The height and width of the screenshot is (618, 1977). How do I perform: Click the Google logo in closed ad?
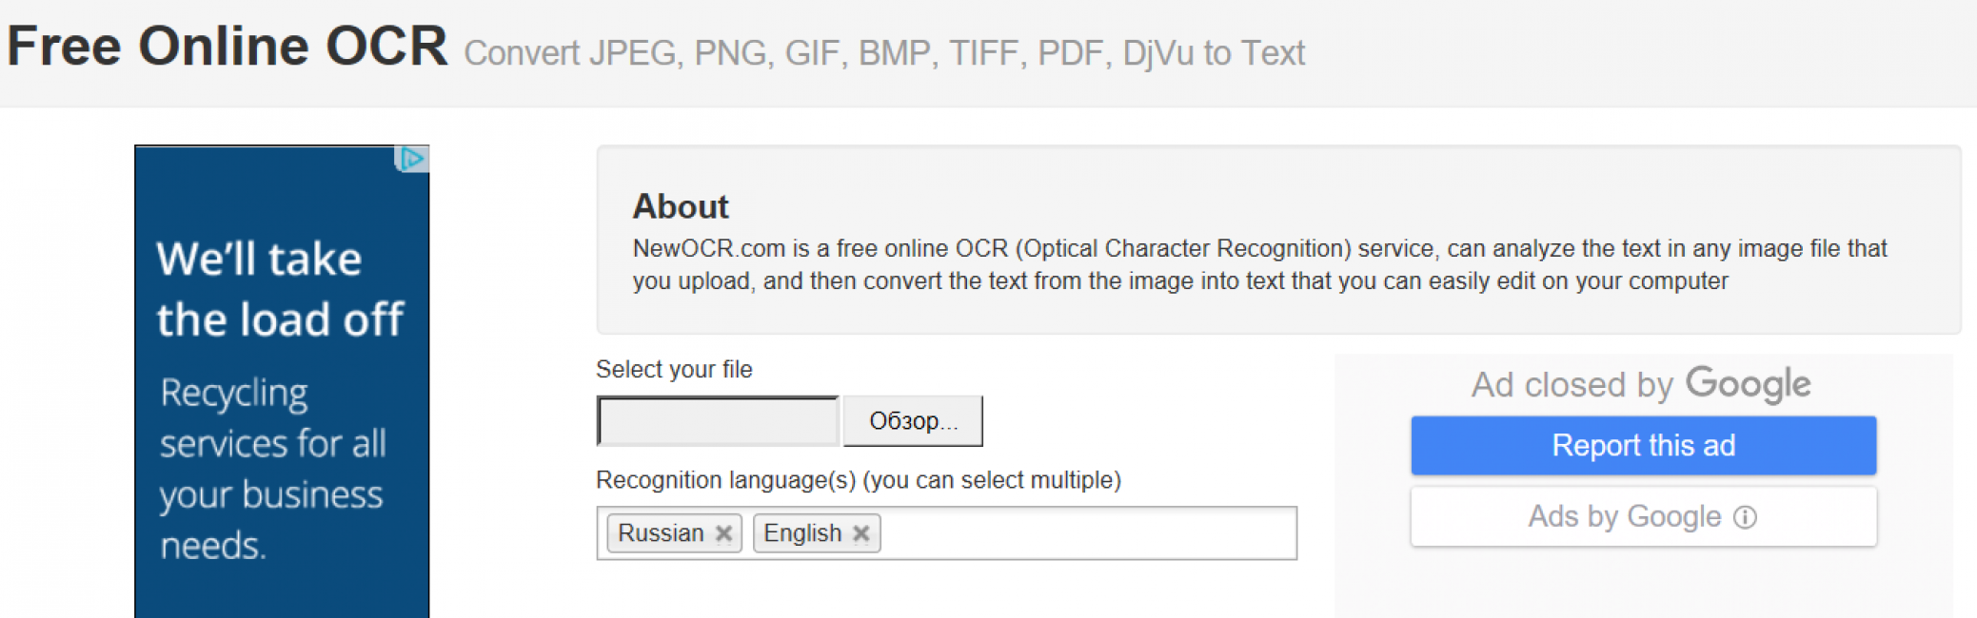click(x=1749, y=384)
